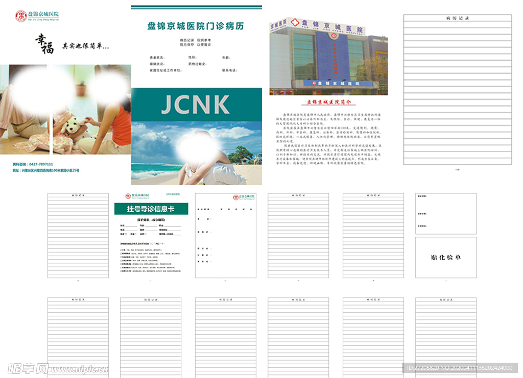The image size is (523, 378).
Task: Select the beach photo below JCNK banner
Action: pos(197,153)
